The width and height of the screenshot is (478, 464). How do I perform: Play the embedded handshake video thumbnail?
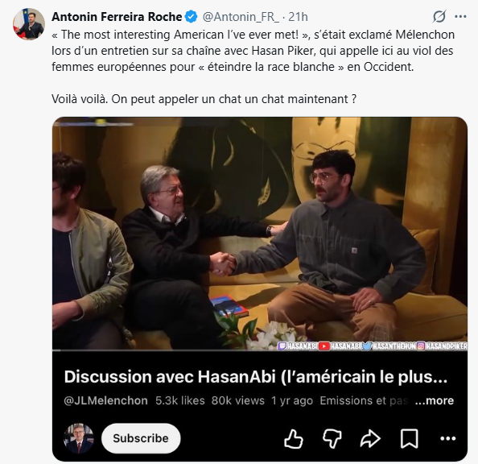point(260,234)
